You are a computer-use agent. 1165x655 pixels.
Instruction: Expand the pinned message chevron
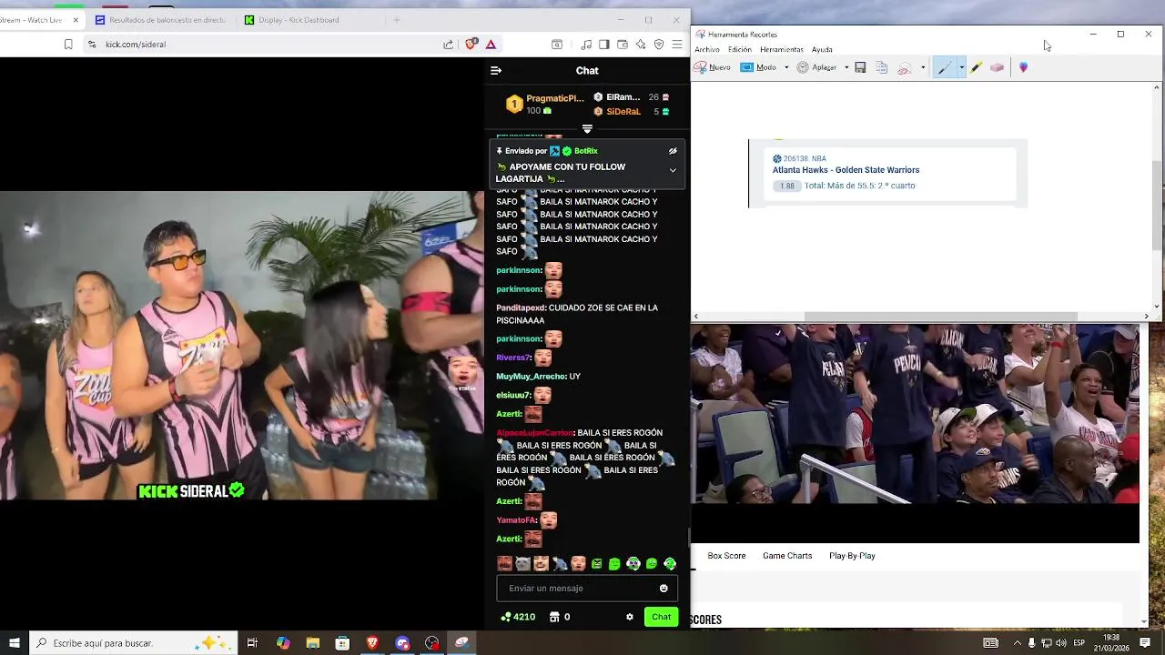click(x=673, y=170)
